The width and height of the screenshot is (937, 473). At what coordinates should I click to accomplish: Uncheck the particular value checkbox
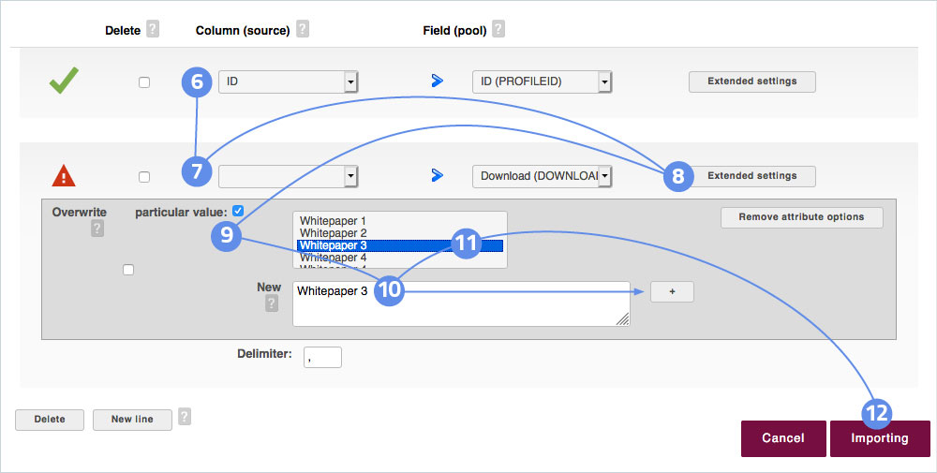pos(237,211)
